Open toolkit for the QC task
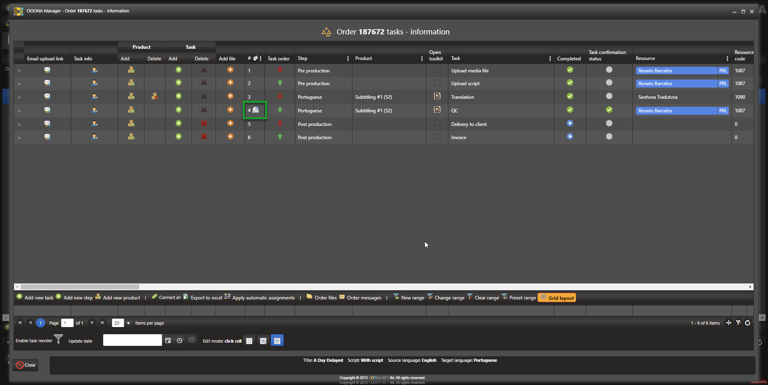 pyautogui.click(x=437, y=110)
